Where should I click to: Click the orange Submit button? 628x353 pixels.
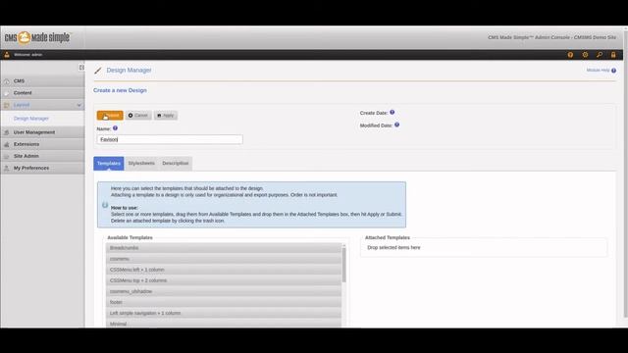(110, 116)
